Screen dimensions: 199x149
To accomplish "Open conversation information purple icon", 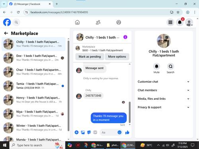I will click(125, 37).
